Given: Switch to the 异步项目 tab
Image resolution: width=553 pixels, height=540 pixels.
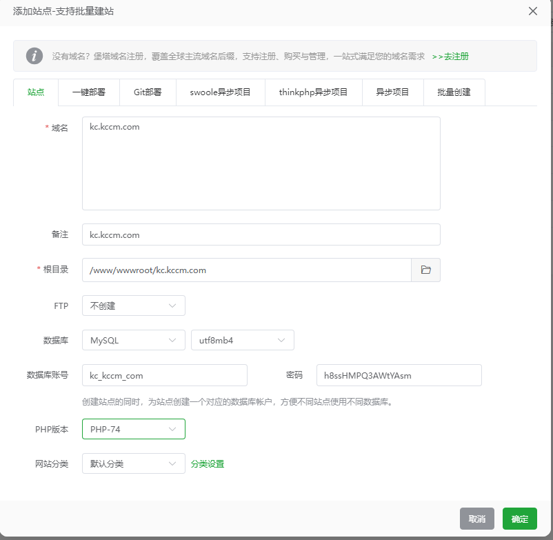Looking at the screenshot, I should click(393, 92).
